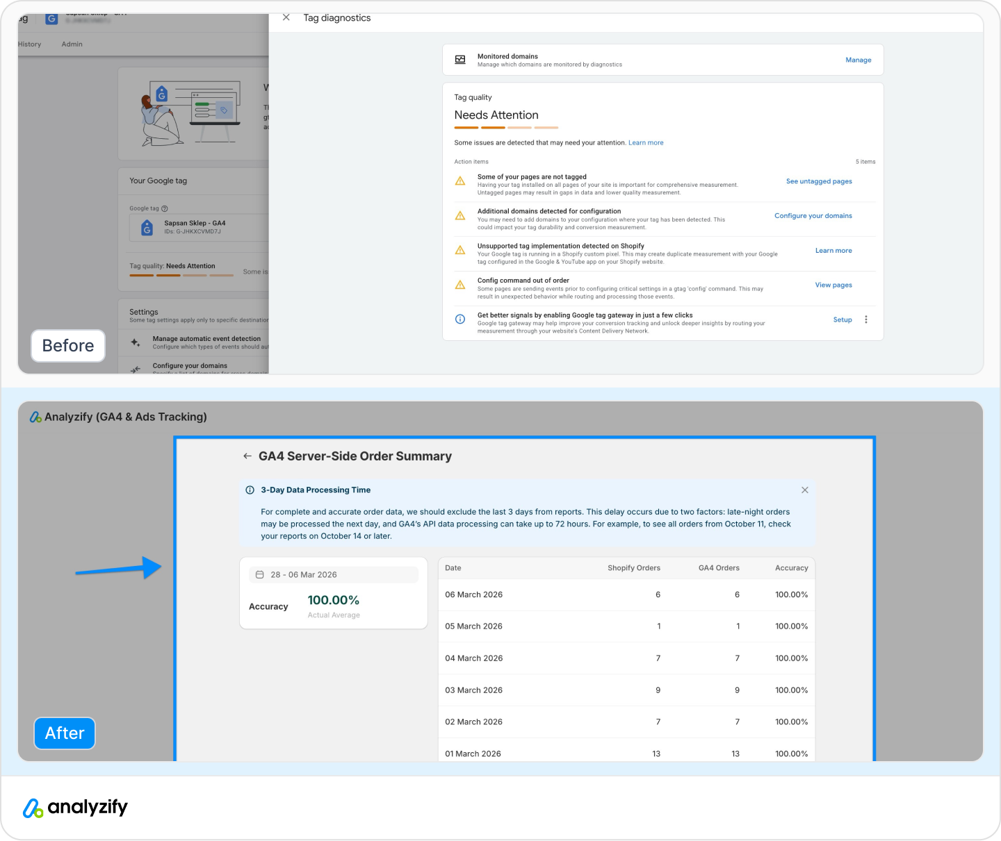Click warning icon for untagged pages item

(x=460, y=181)
